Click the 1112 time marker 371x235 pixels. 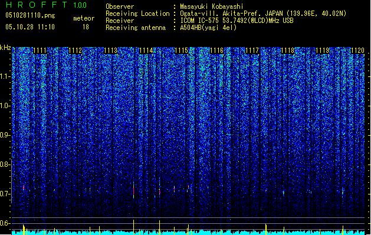coord(75,51)
